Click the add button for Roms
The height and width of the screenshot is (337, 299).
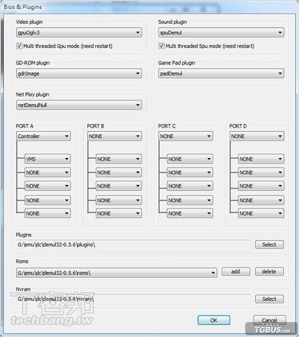(236, 272)
